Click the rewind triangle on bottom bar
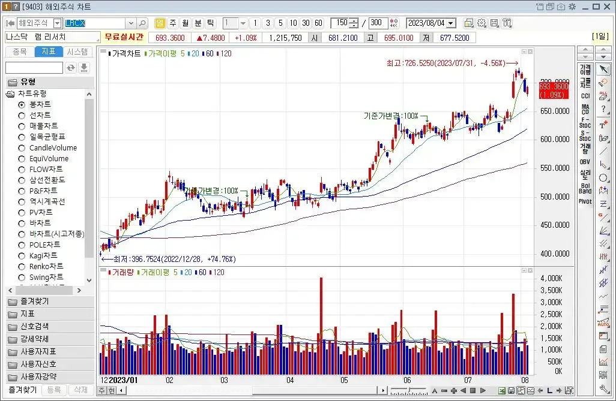This screenshot has width=616, height=401. pyautogui.click(x=463, y=390)
